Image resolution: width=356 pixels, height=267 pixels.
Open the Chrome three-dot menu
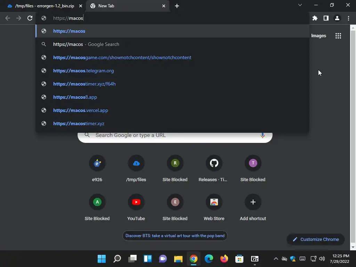click(348, 18)
